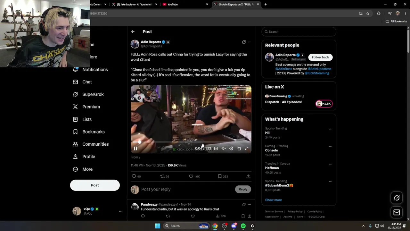Toggle video captions button
Viewport: 410px width, 231px height.
point(216,149)
